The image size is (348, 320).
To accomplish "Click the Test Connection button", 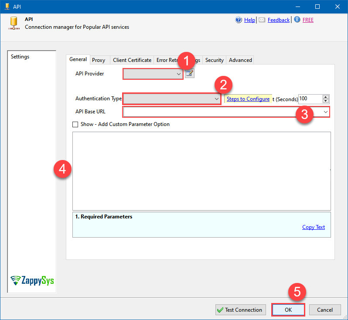I will (241, 310).
